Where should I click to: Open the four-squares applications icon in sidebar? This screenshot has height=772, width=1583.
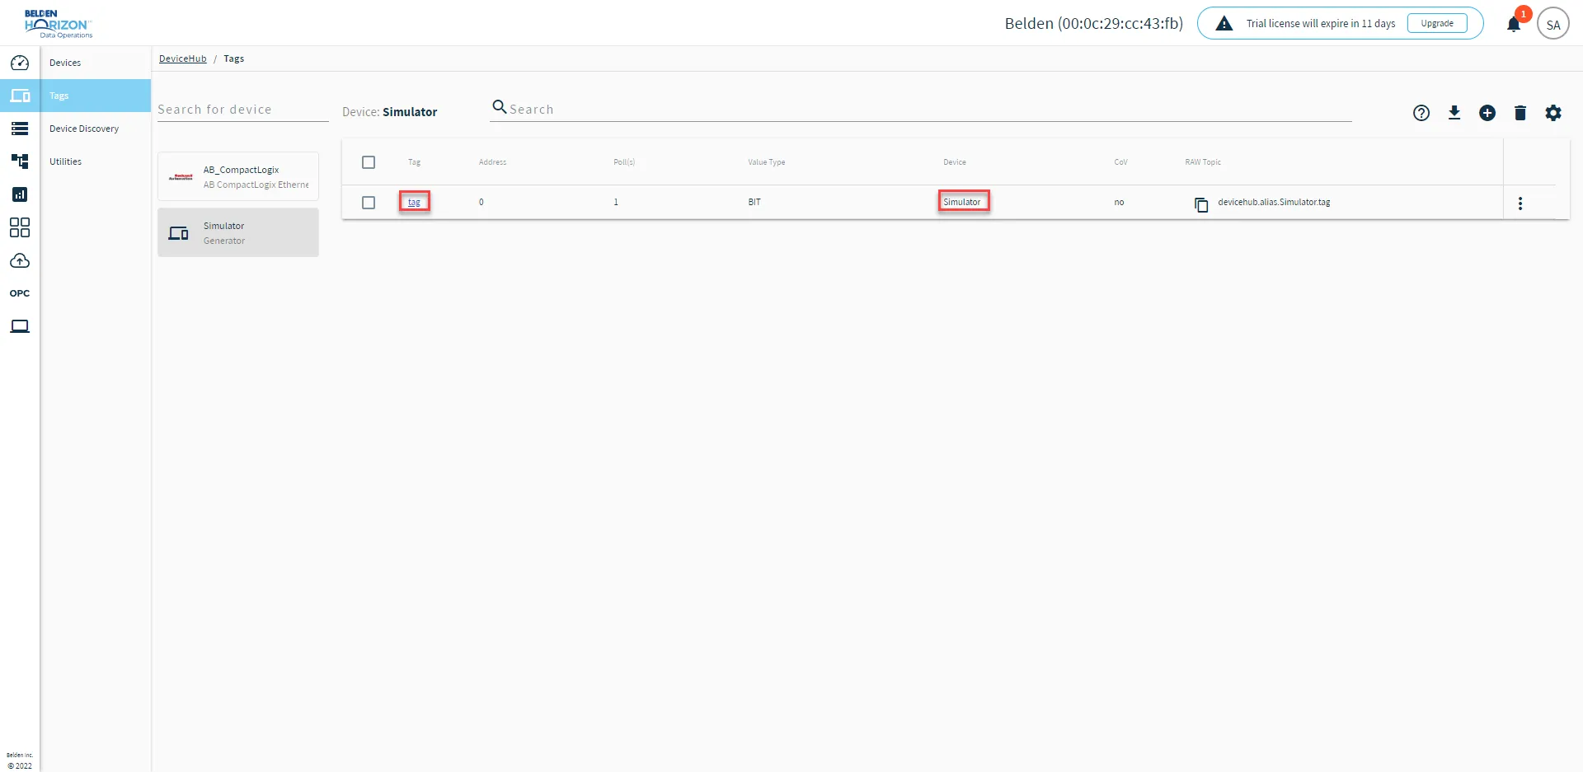(20, 227)
